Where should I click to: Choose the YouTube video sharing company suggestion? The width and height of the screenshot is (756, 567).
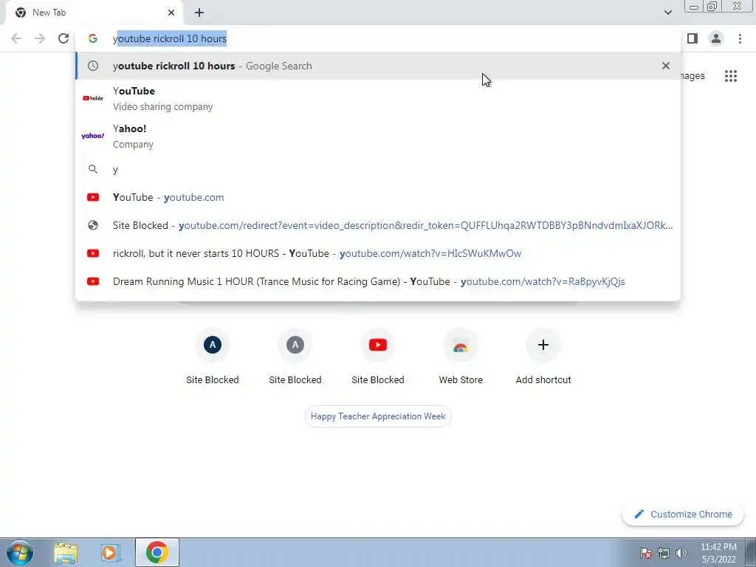click(x=377, y=98)
